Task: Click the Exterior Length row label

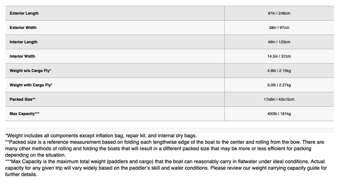Action: (x=24, y=13)
